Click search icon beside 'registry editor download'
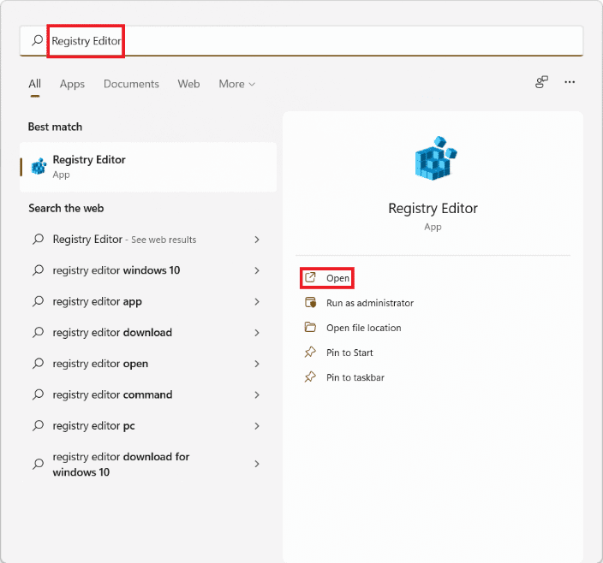 point(38,333)
